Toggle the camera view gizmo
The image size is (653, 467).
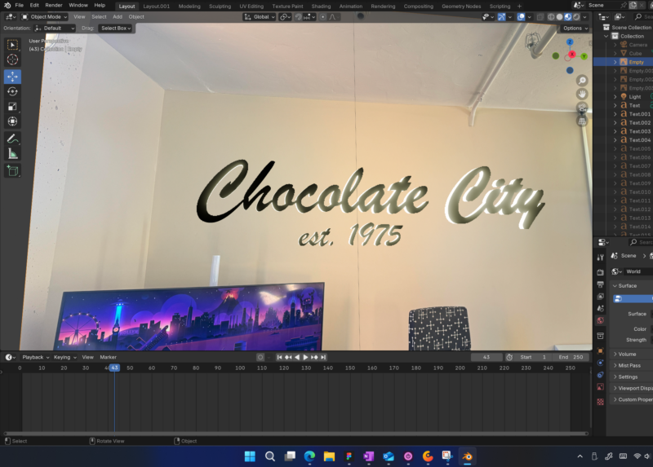tap(582, 108)
